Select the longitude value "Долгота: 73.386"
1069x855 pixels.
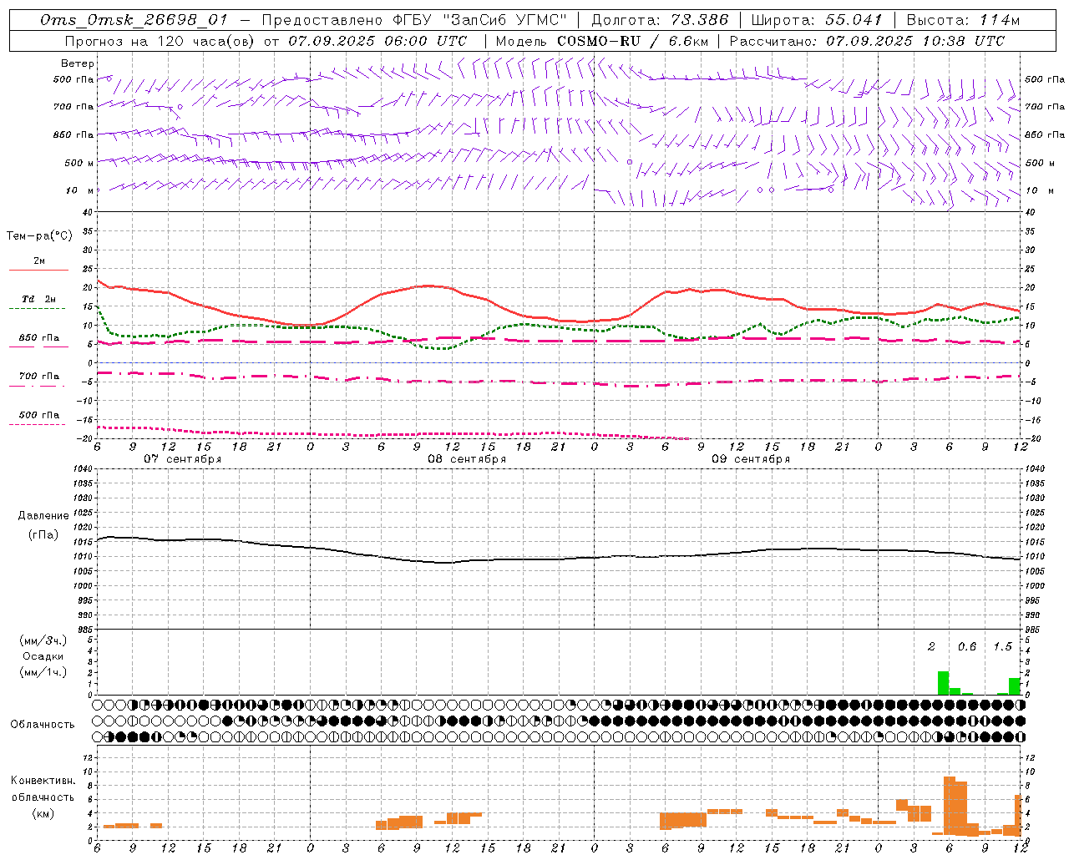659,20
